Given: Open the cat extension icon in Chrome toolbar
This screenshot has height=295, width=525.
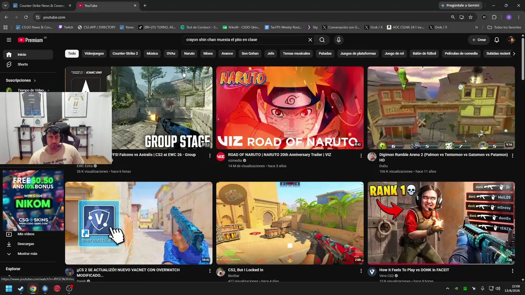Looking at the screenshot, I should 484,17.
